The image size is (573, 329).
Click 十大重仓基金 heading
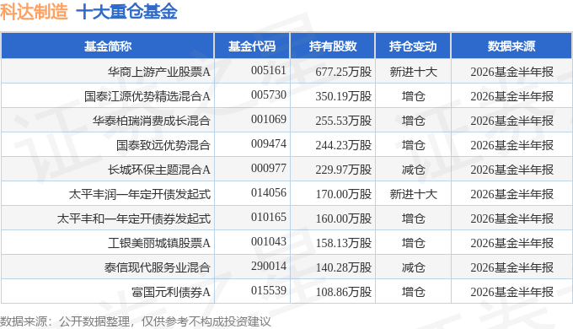(x=126, y=11)
